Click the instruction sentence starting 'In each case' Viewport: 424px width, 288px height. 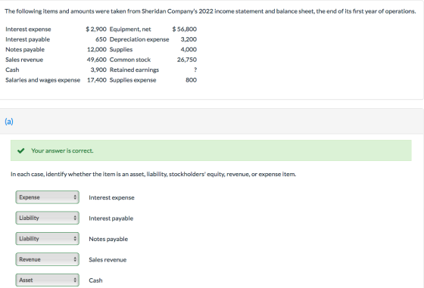[x=153, y=175]
